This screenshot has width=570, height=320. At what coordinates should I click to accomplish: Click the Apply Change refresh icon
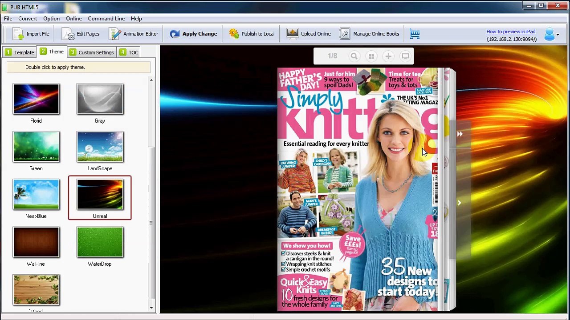[175, 34]
